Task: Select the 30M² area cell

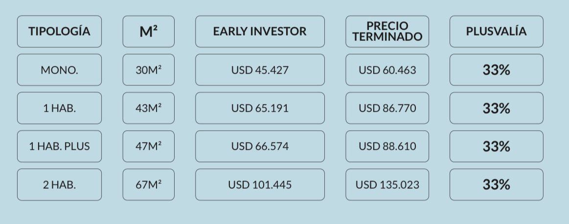Action: click(x=148, y=70)
